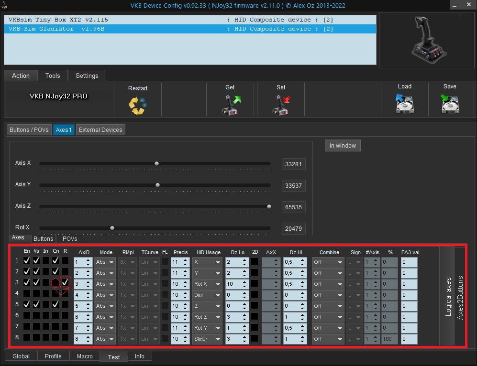Image resolution: width=477 pixels, height=366 pixels.
Task: Enable the En checkbox for axis 8
Action: coord(27,337)
